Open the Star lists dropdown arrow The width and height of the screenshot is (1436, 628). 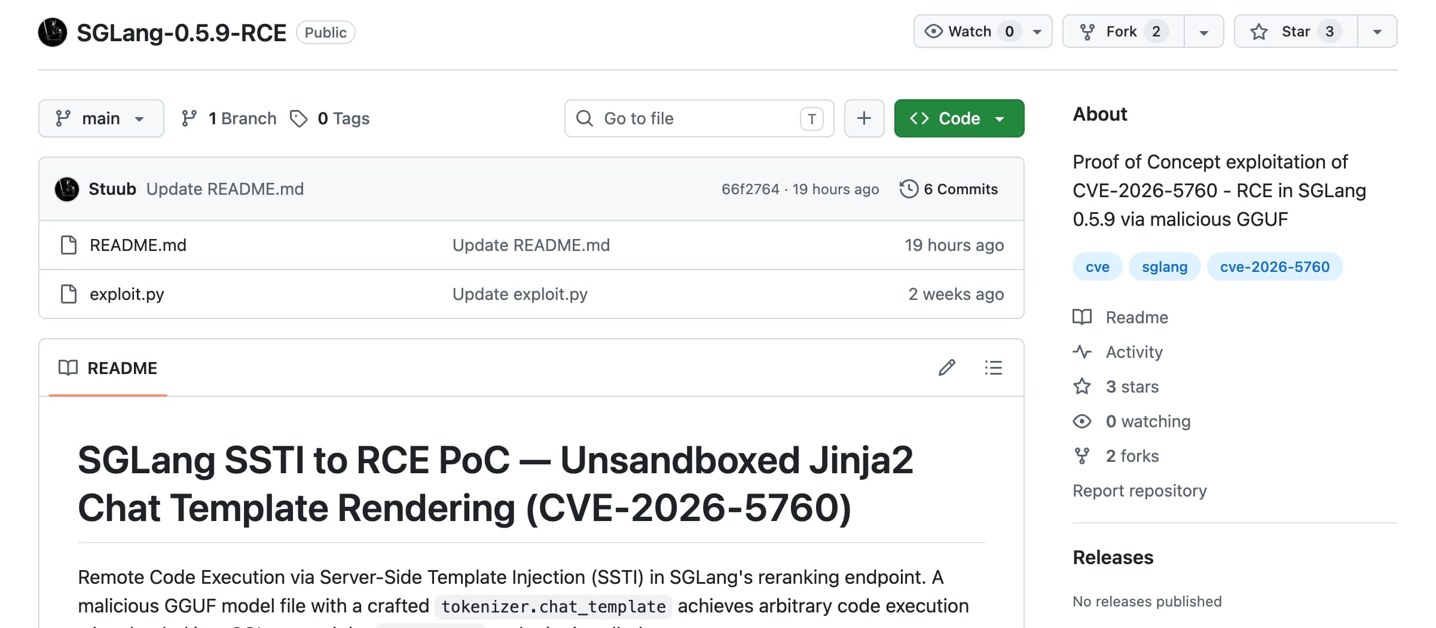[x=1377, y=32]
